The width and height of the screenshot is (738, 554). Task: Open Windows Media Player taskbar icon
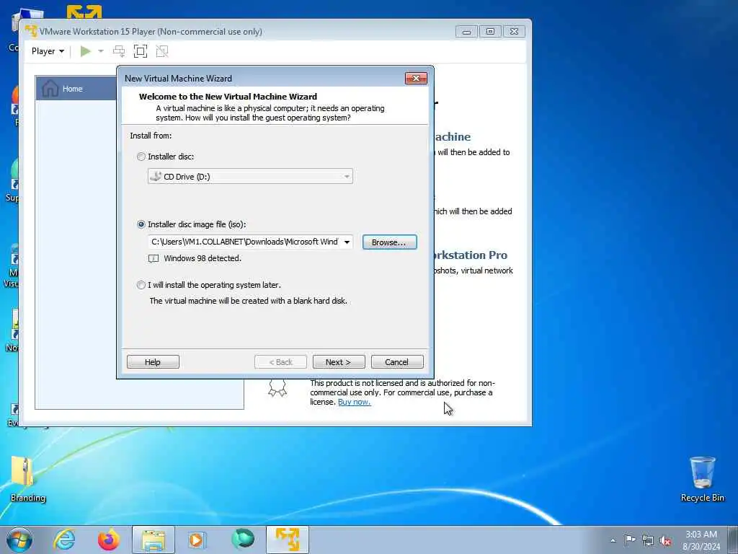(x=197, y=540)
